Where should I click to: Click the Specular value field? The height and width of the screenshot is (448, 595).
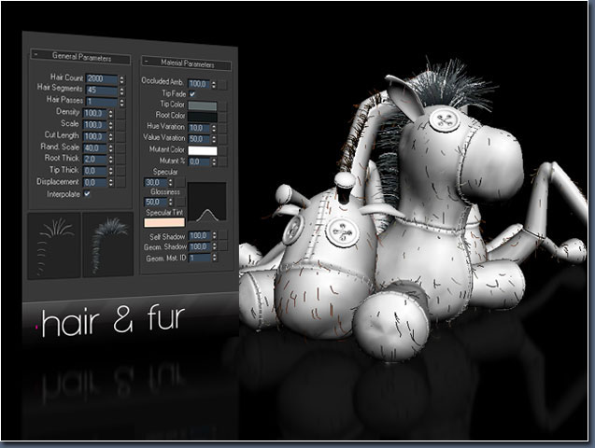pyautogui.click(x=155, y=182)
